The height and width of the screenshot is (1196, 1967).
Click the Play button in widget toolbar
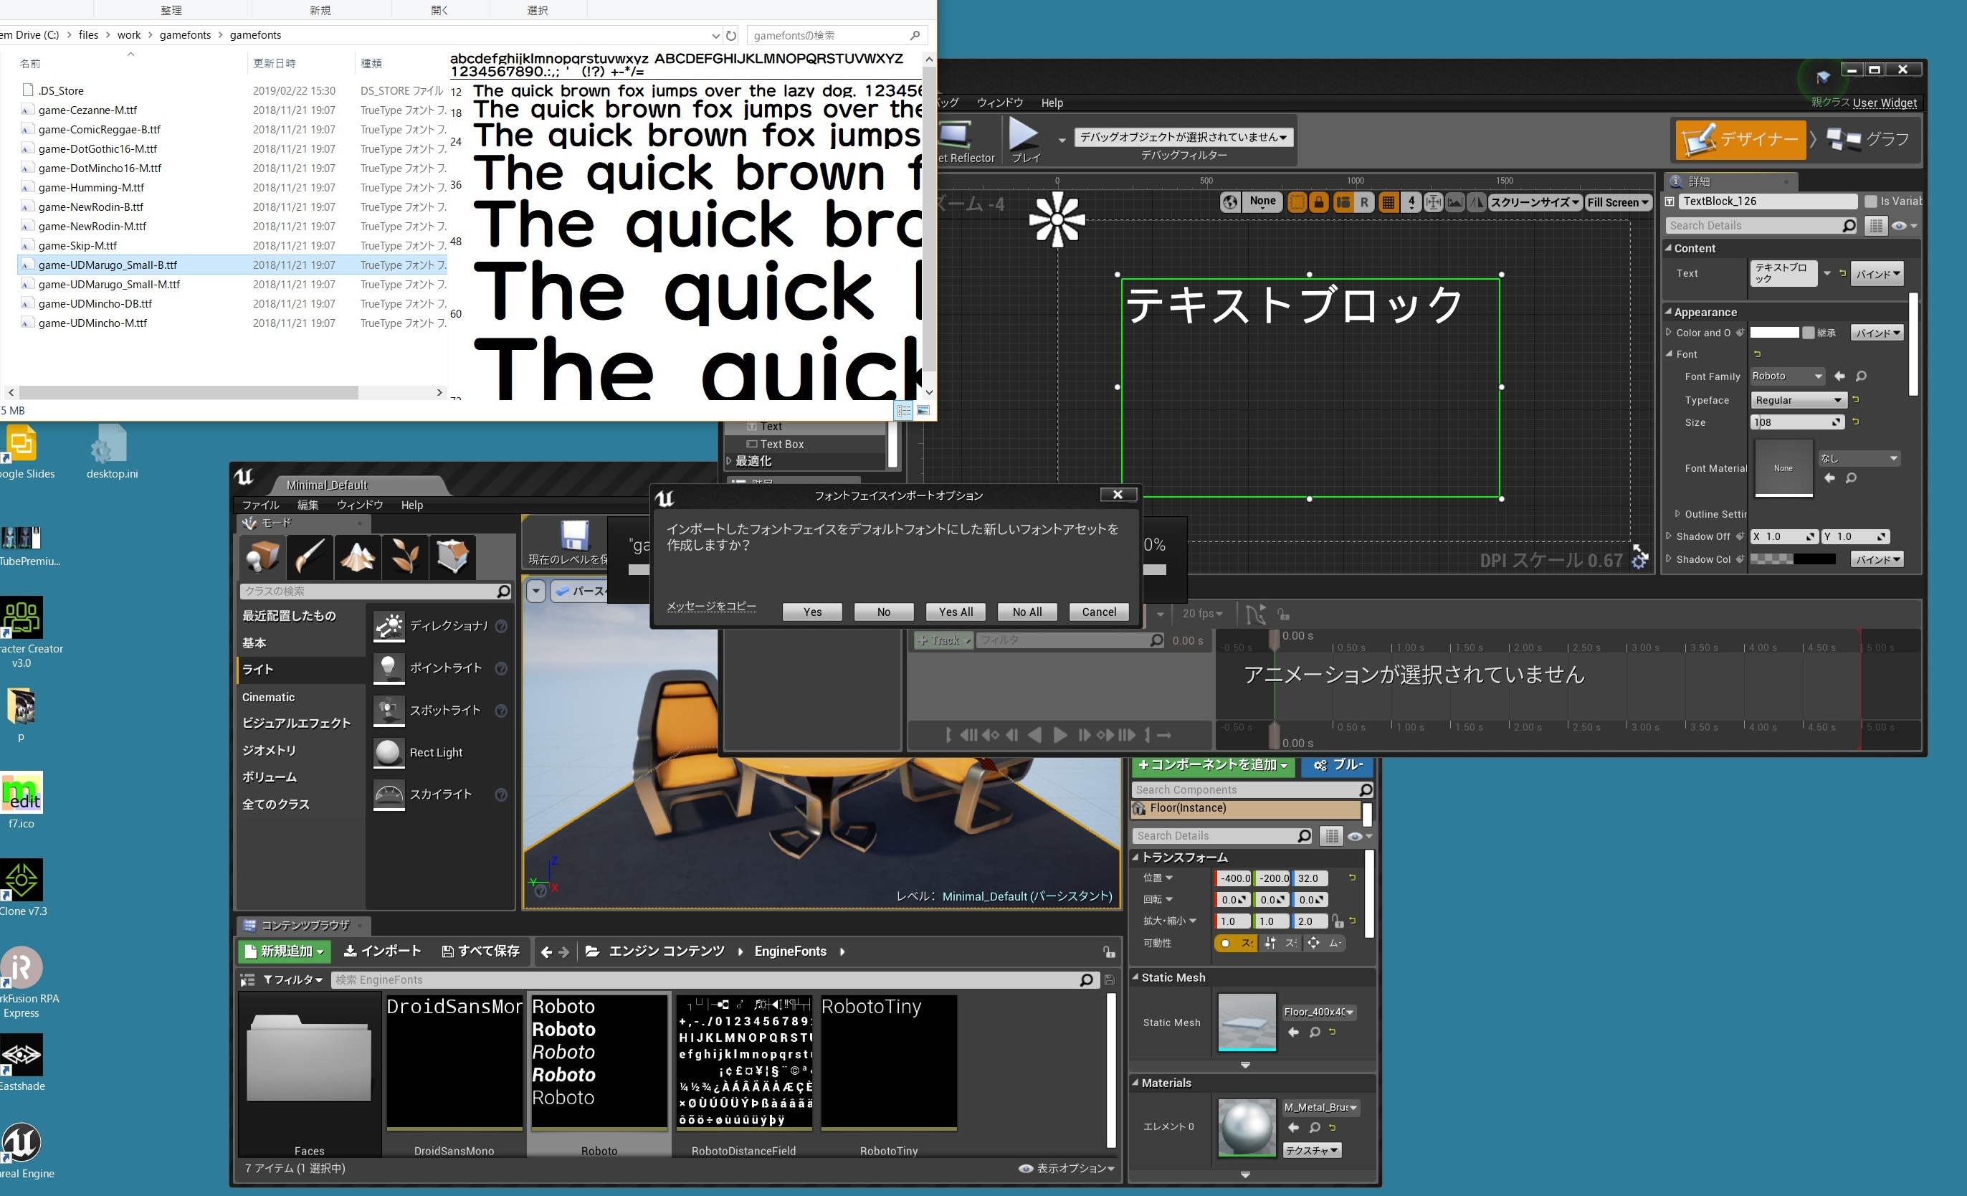point(1024,135)
